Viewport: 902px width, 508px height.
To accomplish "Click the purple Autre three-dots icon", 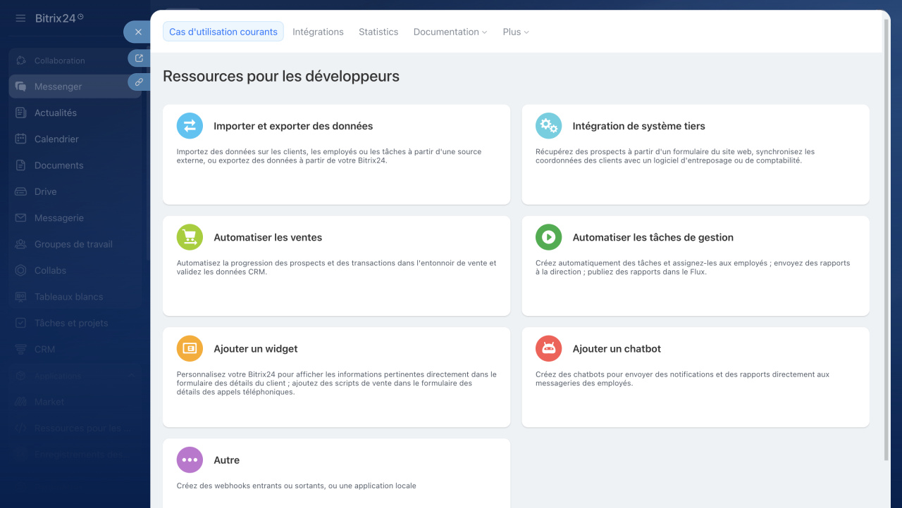I will click(190, 459).
